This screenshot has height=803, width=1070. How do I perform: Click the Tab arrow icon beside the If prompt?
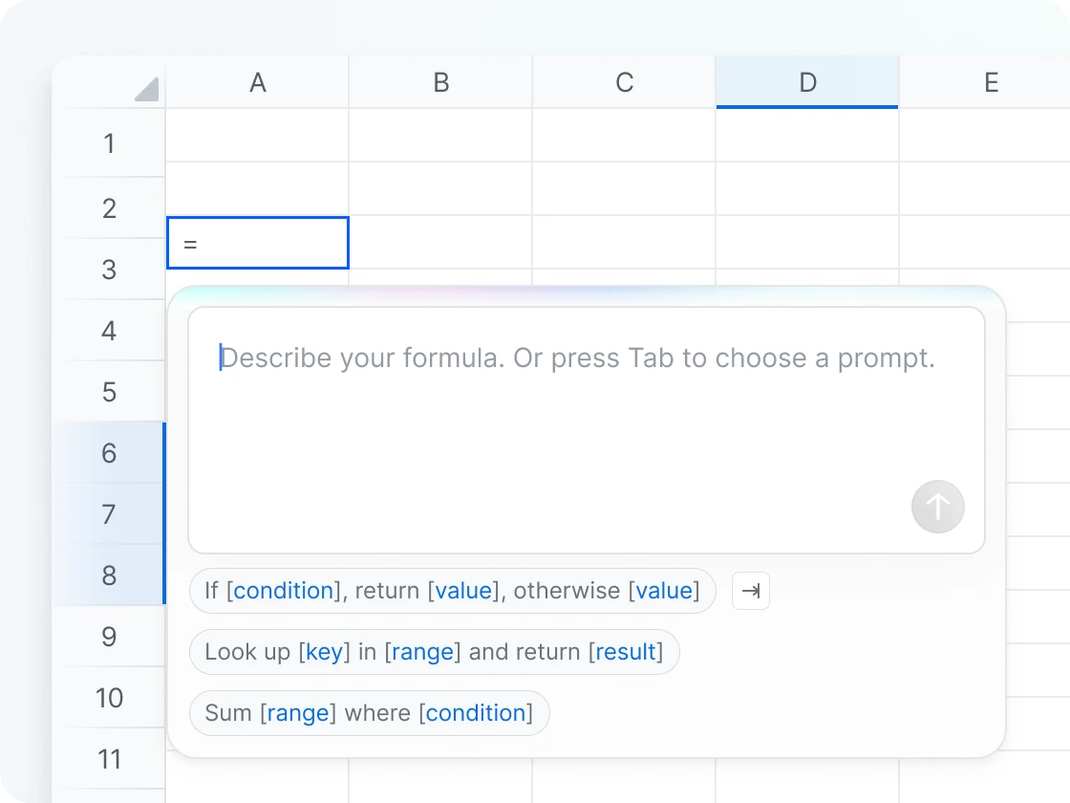pyautogui.click(x=750, y=591)
